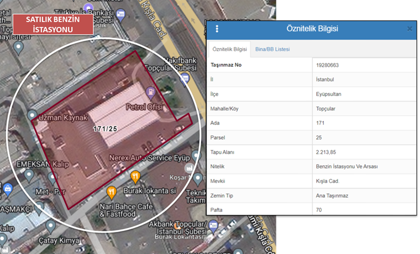Click the SATILIK BENZİN İSTASYONU red banner

click(53, 24)
